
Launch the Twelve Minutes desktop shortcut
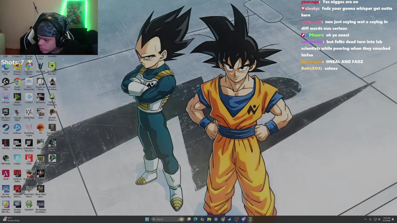41,160
